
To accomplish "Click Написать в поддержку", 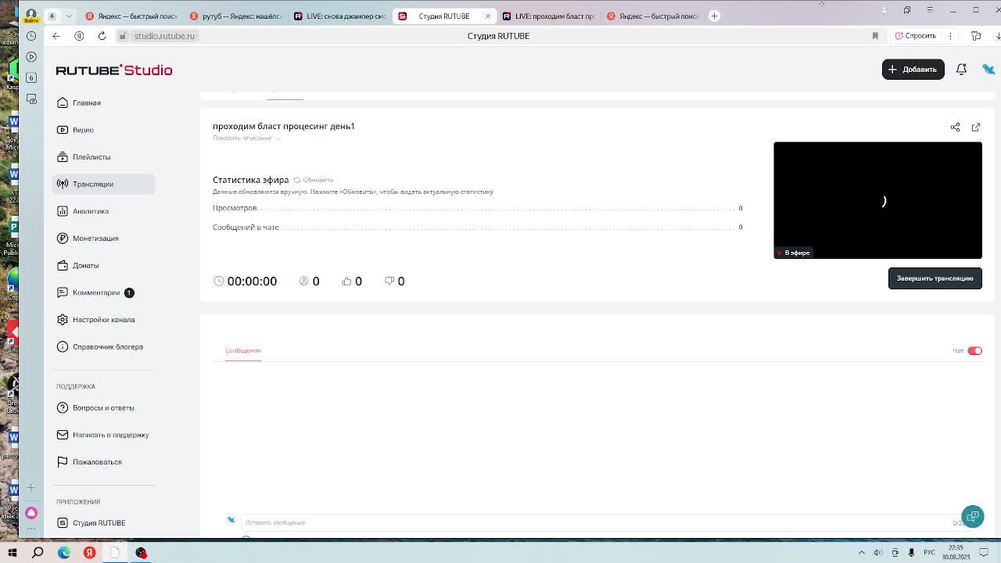I will click(x=102, y=435).
